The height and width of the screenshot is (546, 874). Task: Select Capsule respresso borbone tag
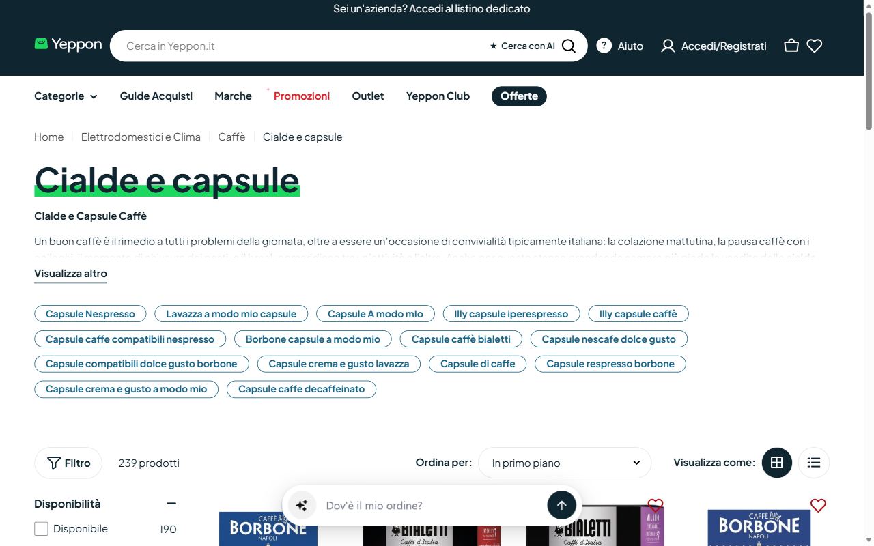click(610, 364)
